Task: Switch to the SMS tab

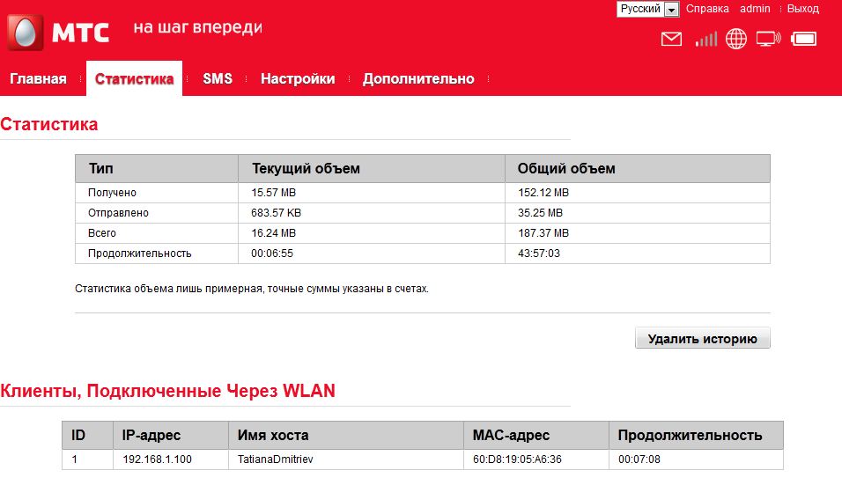Action: 218,79
